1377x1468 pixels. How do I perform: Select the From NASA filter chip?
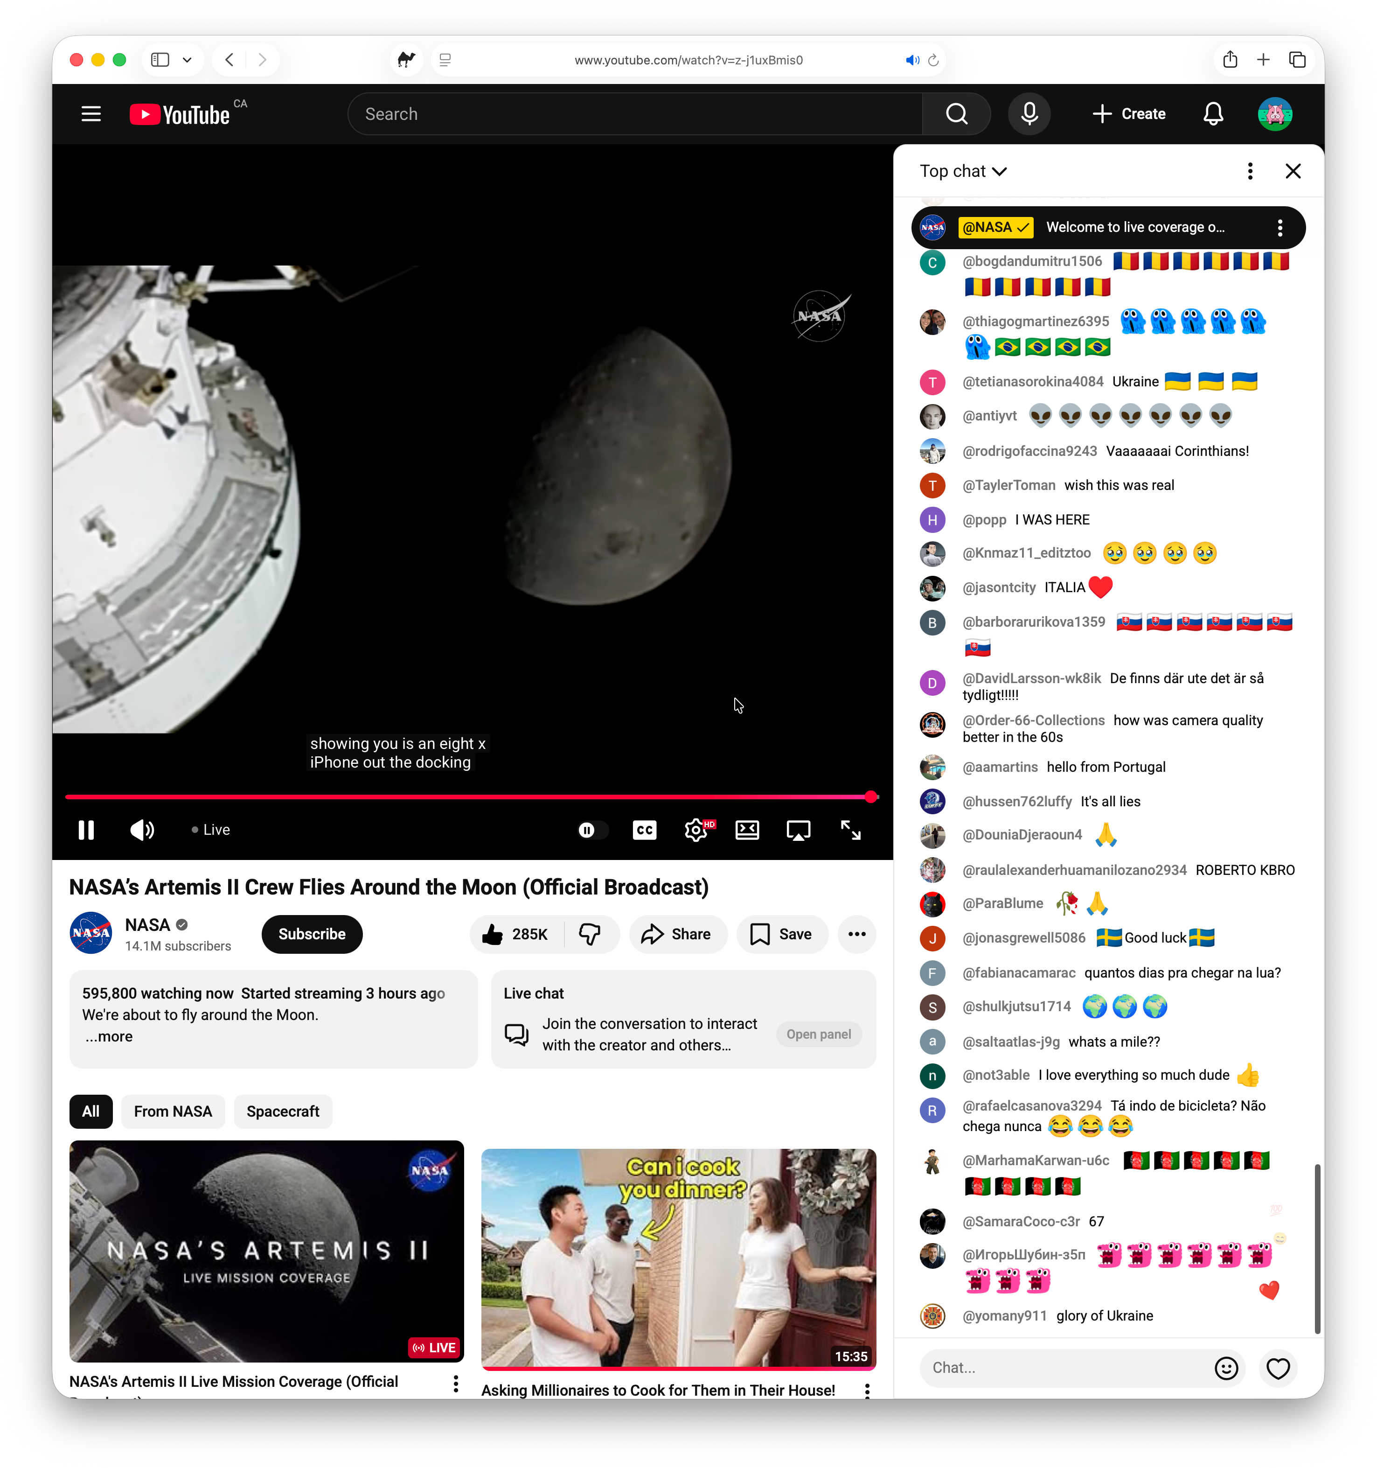pos(173,1111)
